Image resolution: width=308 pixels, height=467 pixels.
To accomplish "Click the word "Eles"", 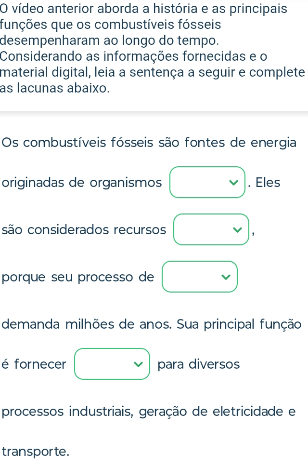I will pos(268,183).
